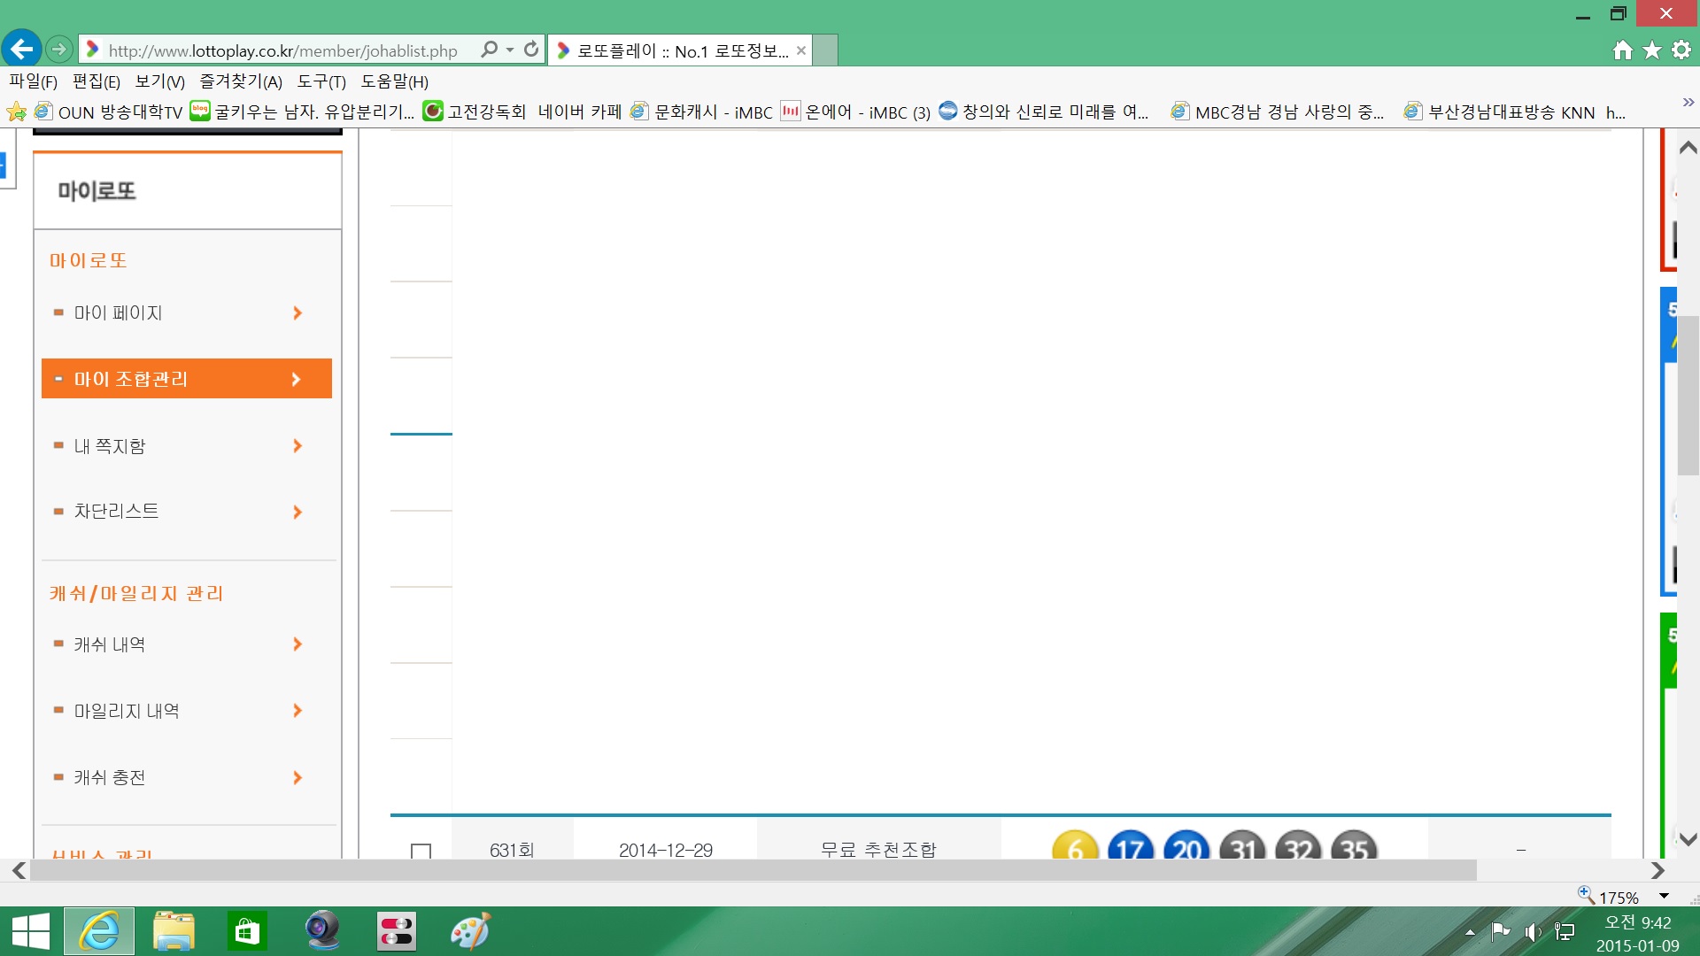Open File Explorer from taskbar

click(174, 931)
